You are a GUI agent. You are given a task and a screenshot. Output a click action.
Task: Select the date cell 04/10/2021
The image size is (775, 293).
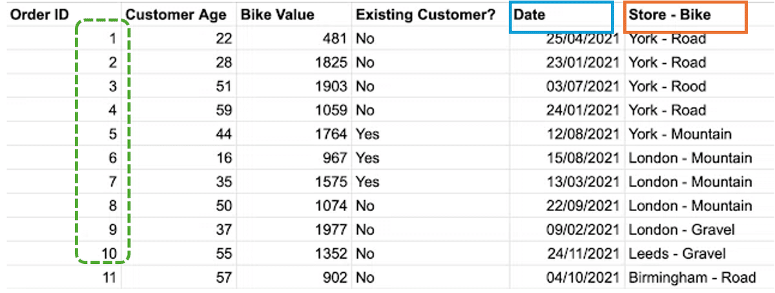tap(566, 278)
